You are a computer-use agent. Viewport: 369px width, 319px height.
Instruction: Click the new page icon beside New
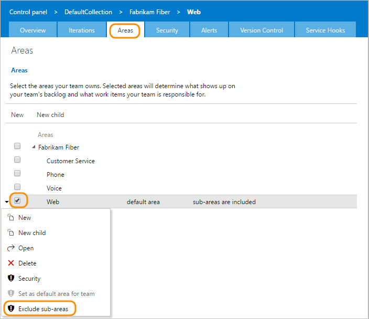point(10,217)
